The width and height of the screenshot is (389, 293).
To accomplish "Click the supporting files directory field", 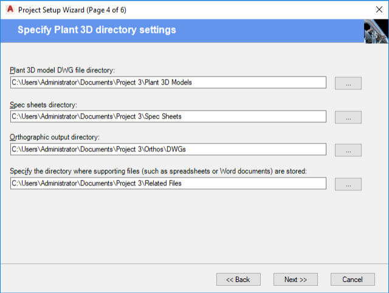I will click(168, 183).
